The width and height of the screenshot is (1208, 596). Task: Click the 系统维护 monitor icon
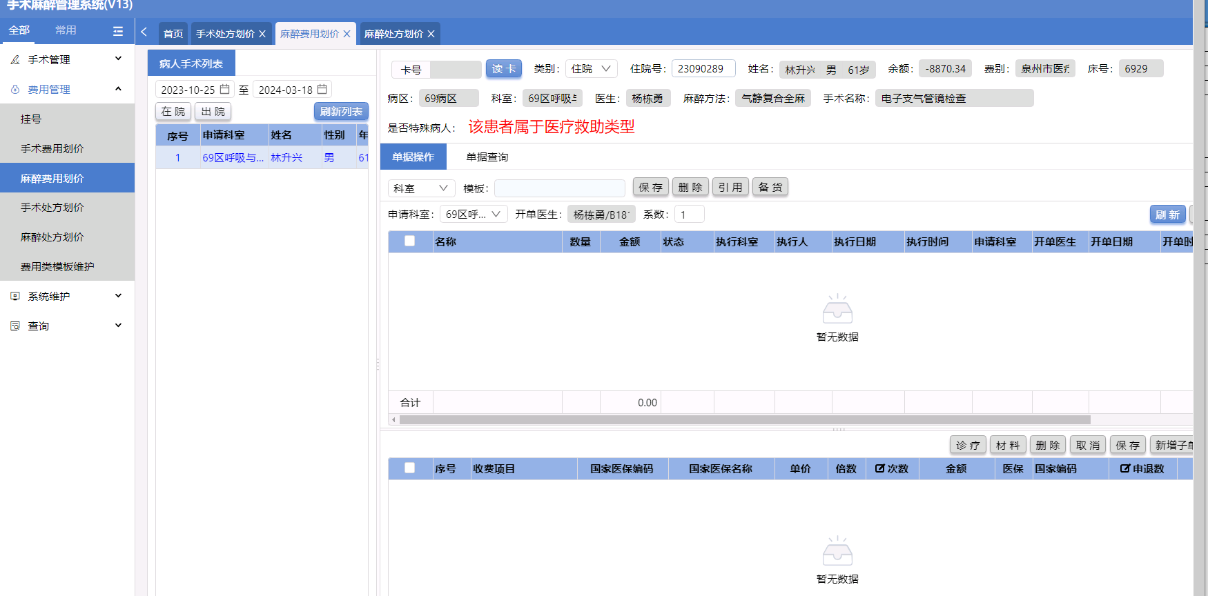(x=15, y=296)
